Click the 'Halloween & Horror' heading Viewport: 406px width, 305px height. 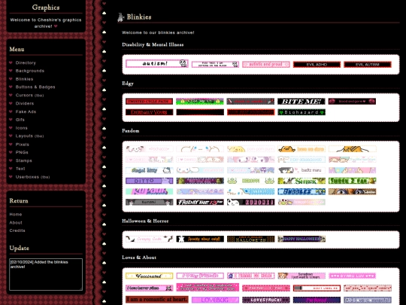[145, 221]
